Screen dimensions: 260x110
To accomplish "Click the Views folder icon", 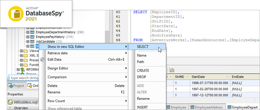I will pos(26,51).
